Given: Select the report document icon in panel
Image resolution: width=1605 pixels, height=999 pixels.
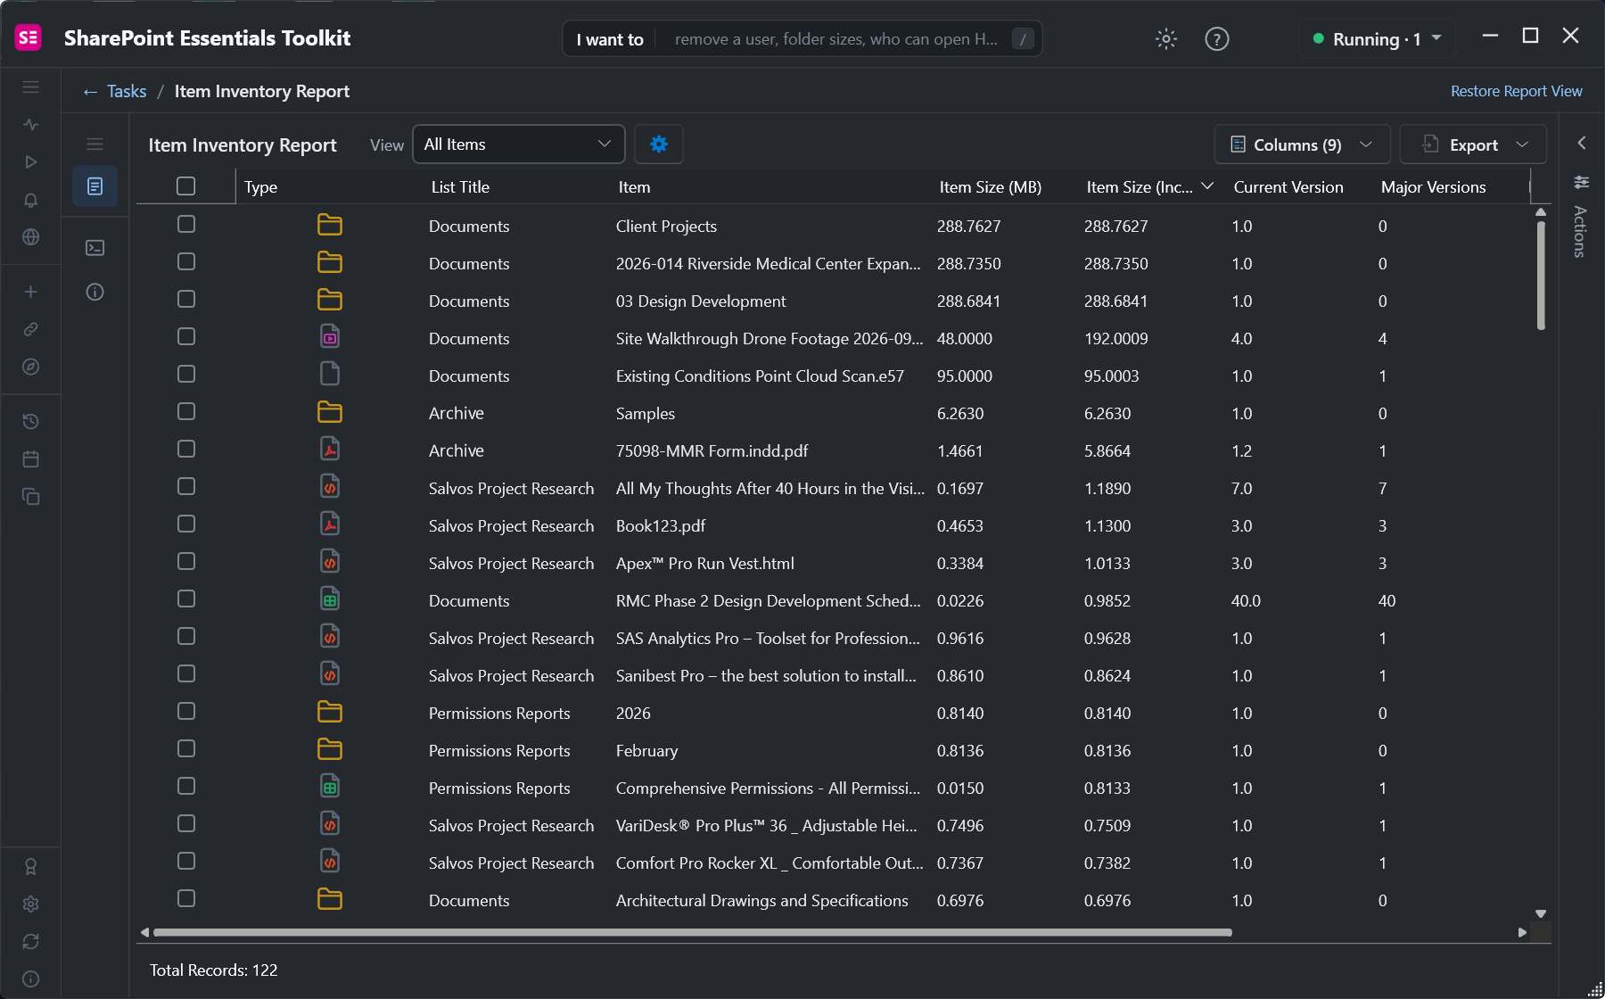Looking at the screenshot, I should click(95, 186).
